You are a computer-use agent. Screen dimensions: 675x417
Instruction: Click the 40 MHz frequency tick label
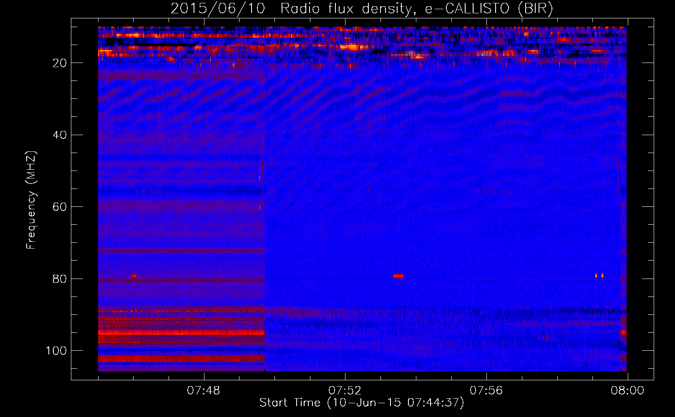(x=60, y=135)
